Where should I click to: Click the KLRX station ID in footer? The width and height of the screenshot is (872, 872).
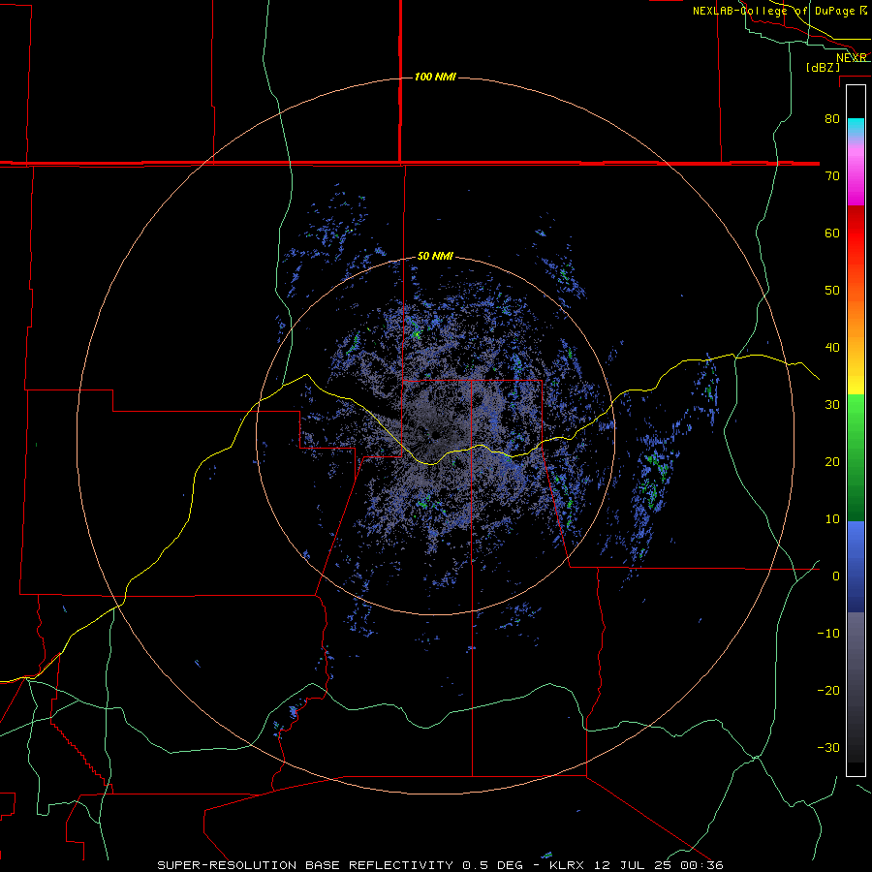569,865
